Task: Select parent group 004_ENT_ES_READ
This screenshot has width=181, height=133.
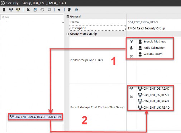Action: click(x=153, y=95)
